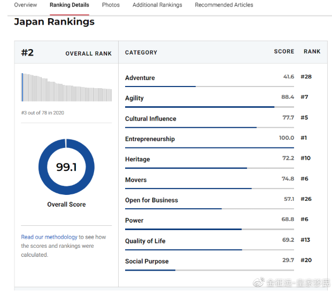Select the Social Purpose category
332x291 pixels.
(x=146, y=262)
